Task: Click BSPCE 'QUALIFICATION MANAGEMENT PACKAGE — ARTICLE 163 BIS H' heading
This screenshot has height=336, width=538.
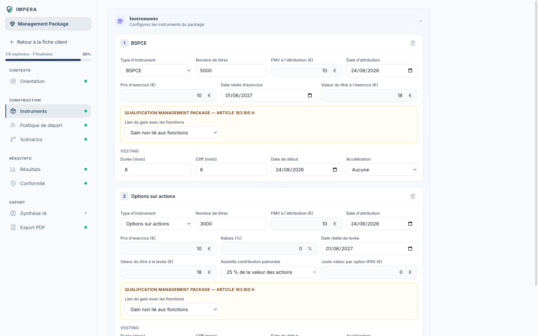Action: click(190, 113)
